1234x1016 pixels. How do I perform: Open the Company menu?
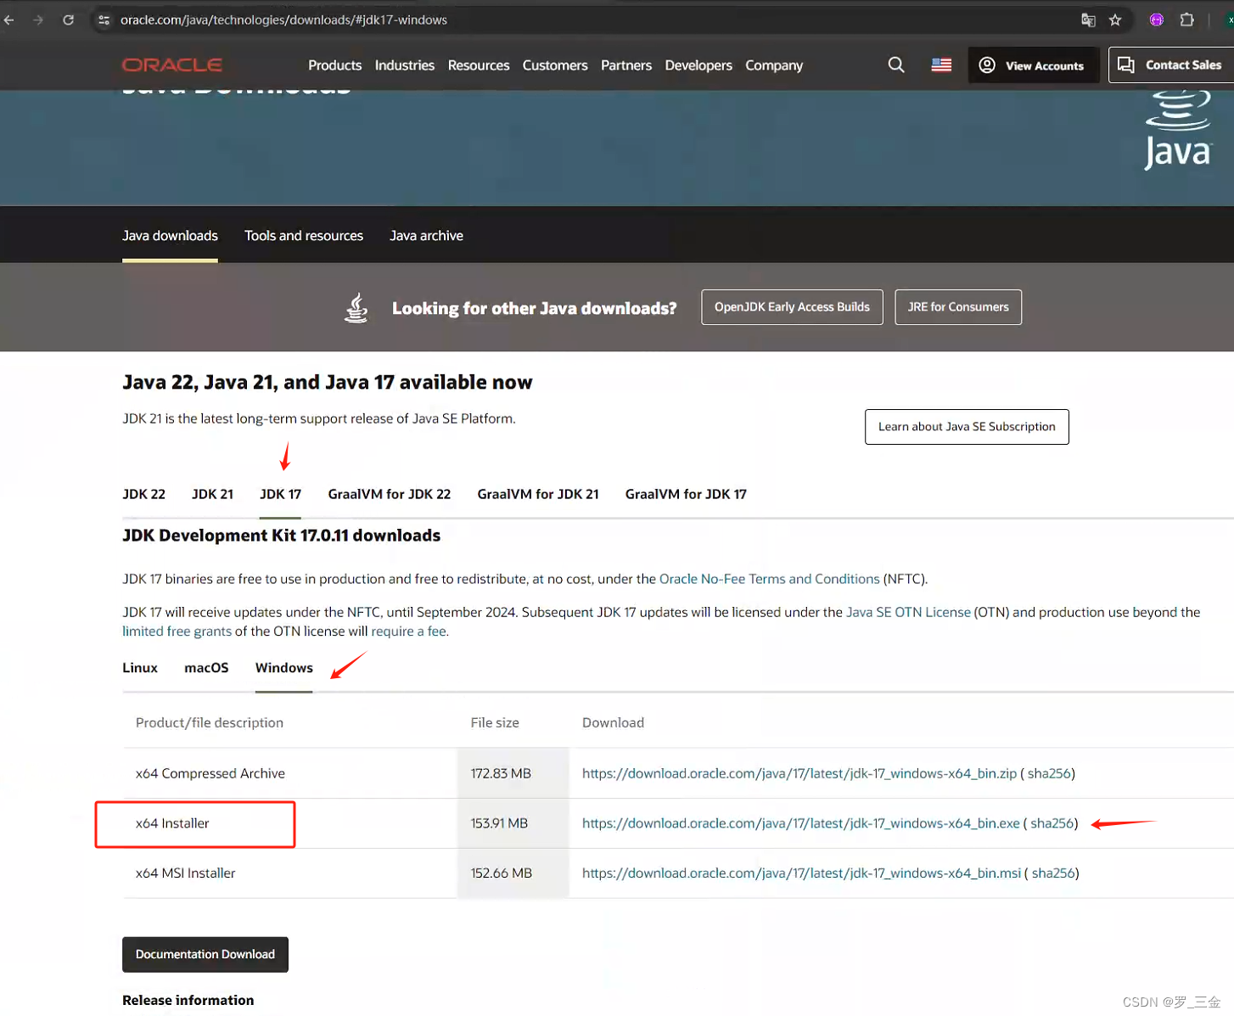pyautogui.click(x=774, y=65)
